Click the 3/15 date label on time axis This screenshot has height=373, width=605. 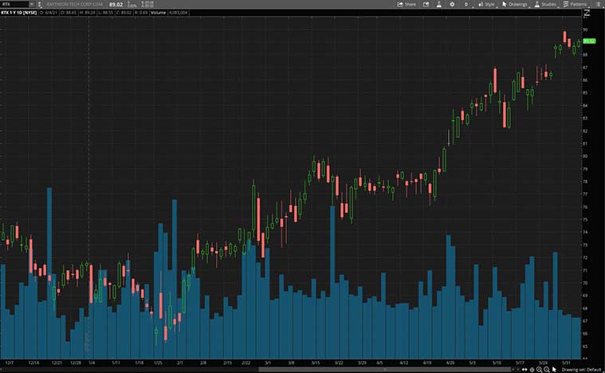click(x=315, y=363)
